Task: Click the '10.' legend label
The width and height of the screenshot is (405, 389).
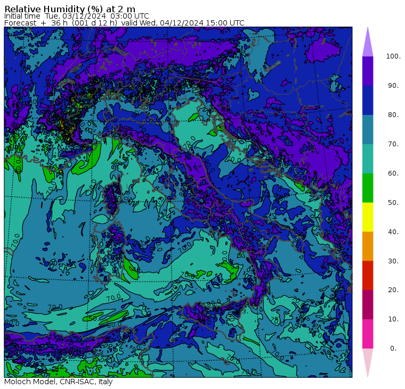Action: (393, 319)
